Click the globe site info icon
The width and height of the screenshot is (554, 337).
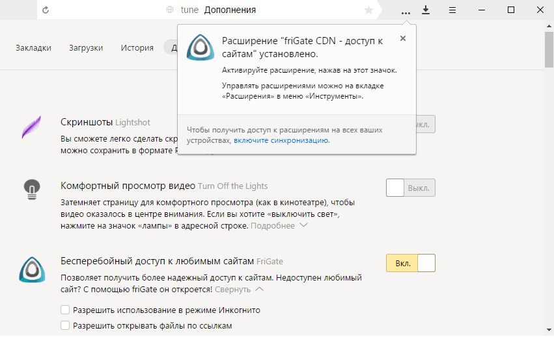170,10
